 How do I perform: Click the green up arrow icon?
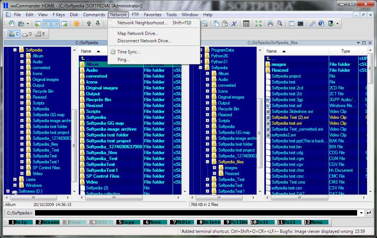pos(89,24)
